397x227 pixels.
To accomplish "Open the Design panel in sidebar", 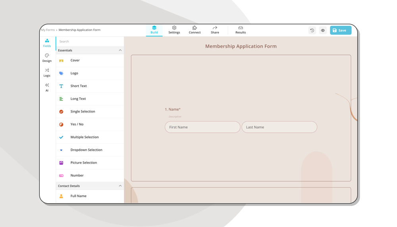I will pos(47,58).
